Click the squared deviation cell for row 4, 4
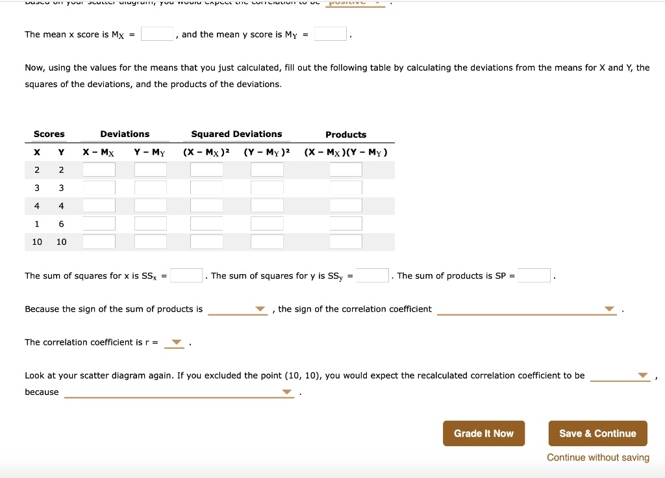665x478 pixels. click(206, 205)
